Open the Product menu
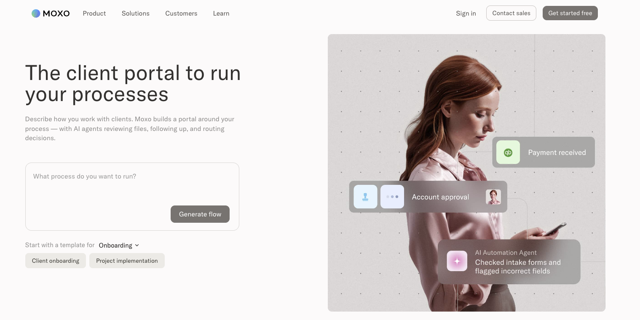Screen dimensions: 640x320 tap(94, 13)
